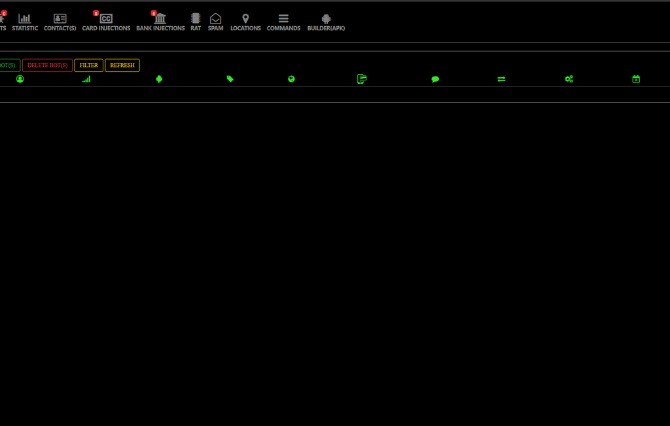Image resolution: width=670 pixels, height=426 pixels.
Task: Click the gears settings column icon
Action: (569, 79)
